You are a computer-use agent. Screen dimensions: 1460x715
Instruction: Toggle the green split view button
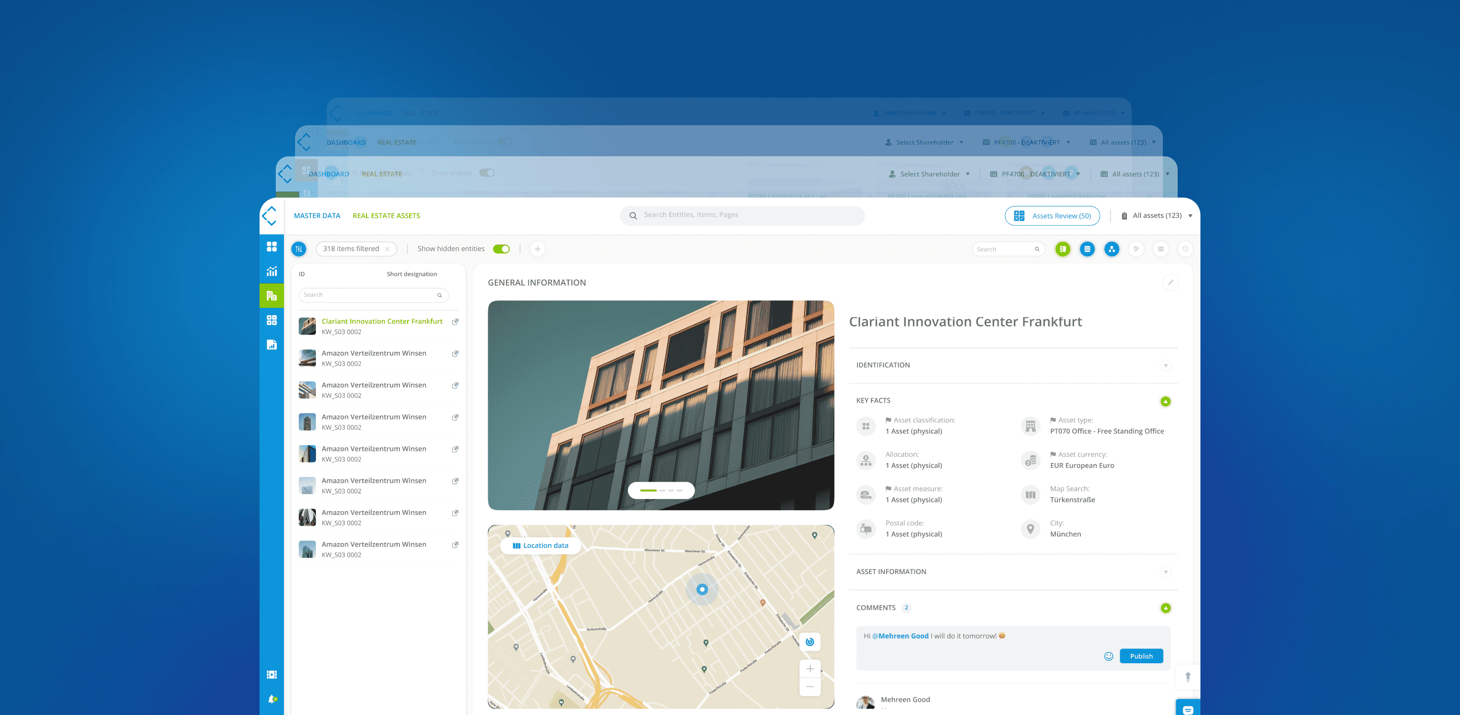[1063, 249]
